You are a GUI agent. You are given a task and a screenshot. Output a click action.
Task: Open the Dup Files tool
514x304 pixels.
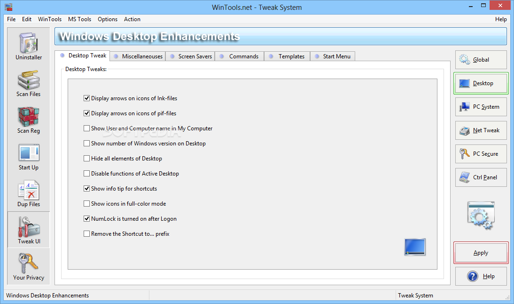click(x=29, y=194)
